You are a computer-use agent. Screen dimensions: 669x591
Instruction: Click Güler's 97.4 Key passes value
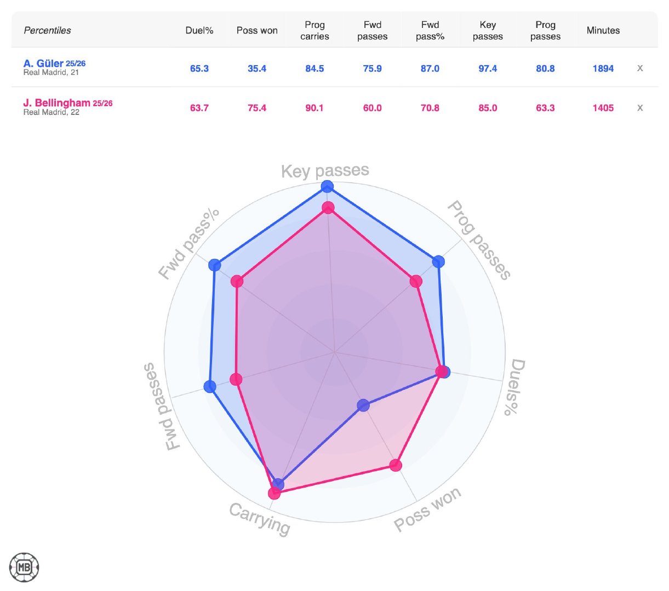pyautogui.click(x=488, y=68)
